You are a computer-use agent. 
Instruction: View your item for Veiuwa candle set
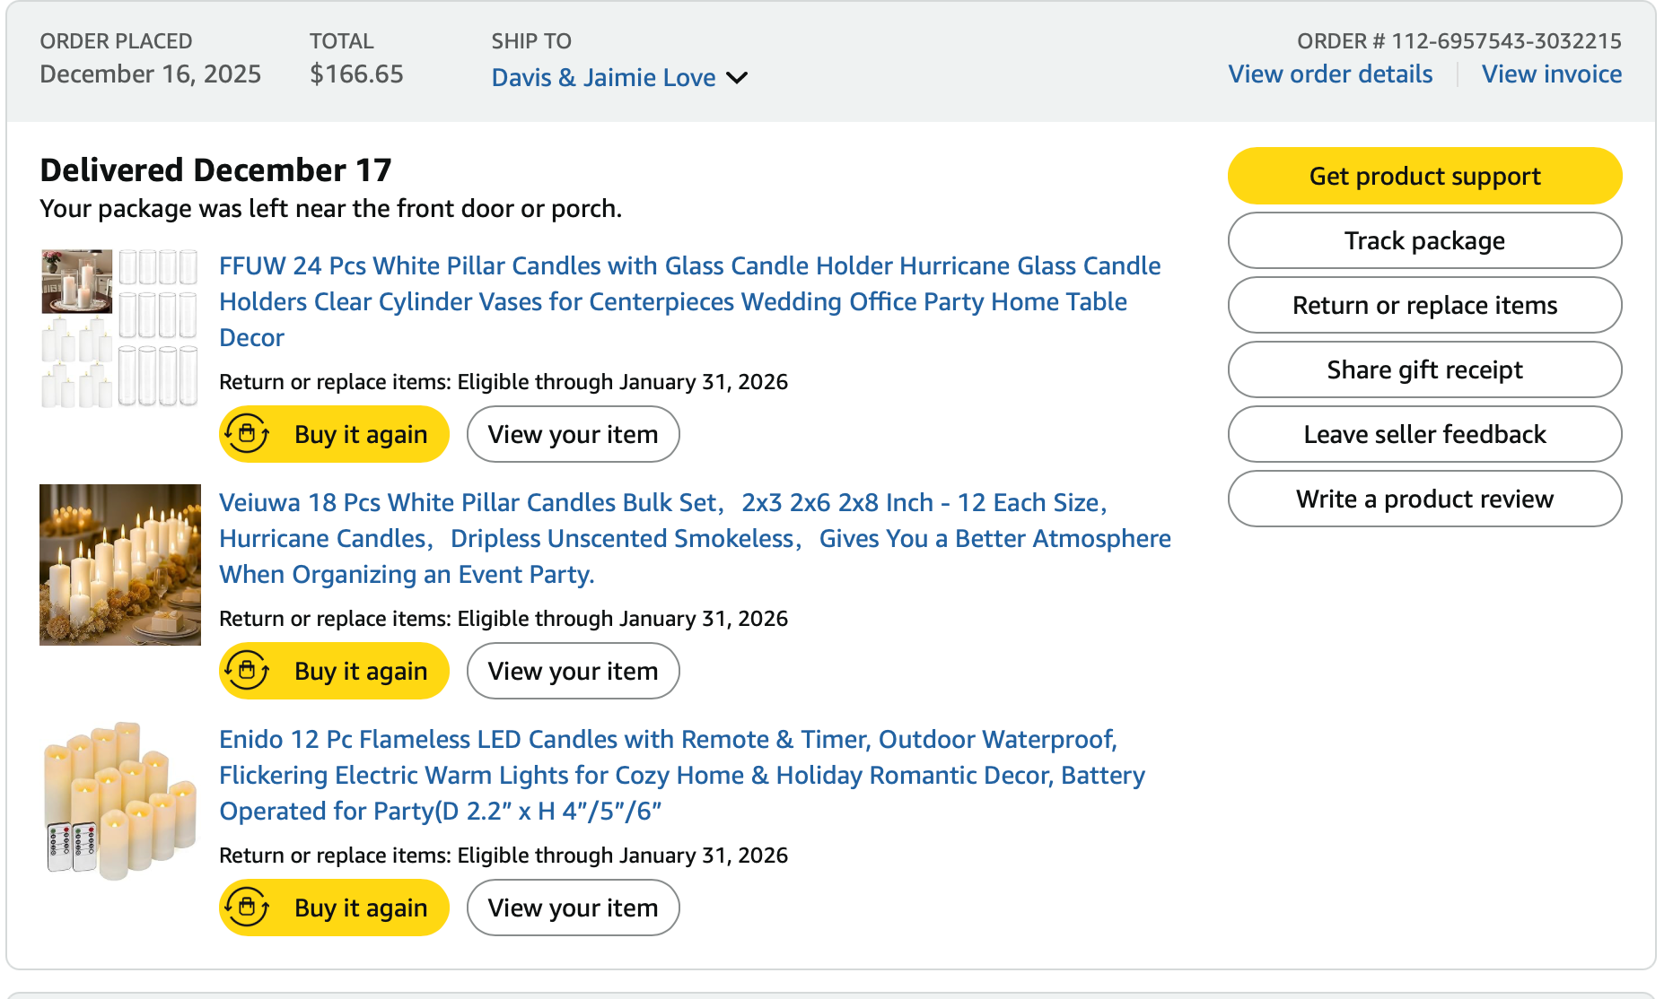[x=573, y=671]
